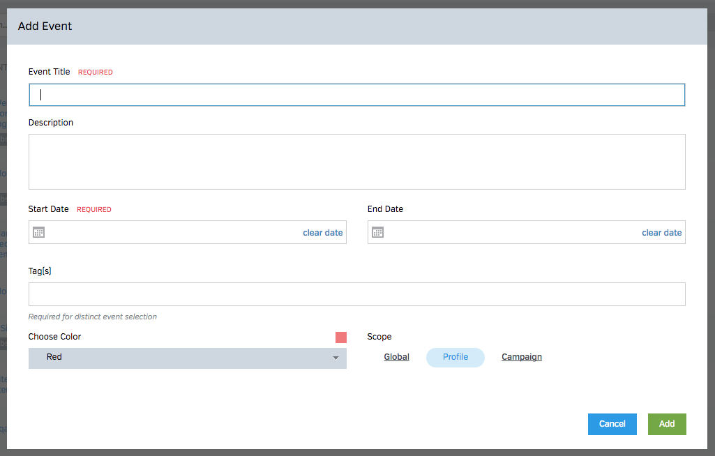715x456 pixels.
Task: Set Scope to Global
Action: pos(396,357)
